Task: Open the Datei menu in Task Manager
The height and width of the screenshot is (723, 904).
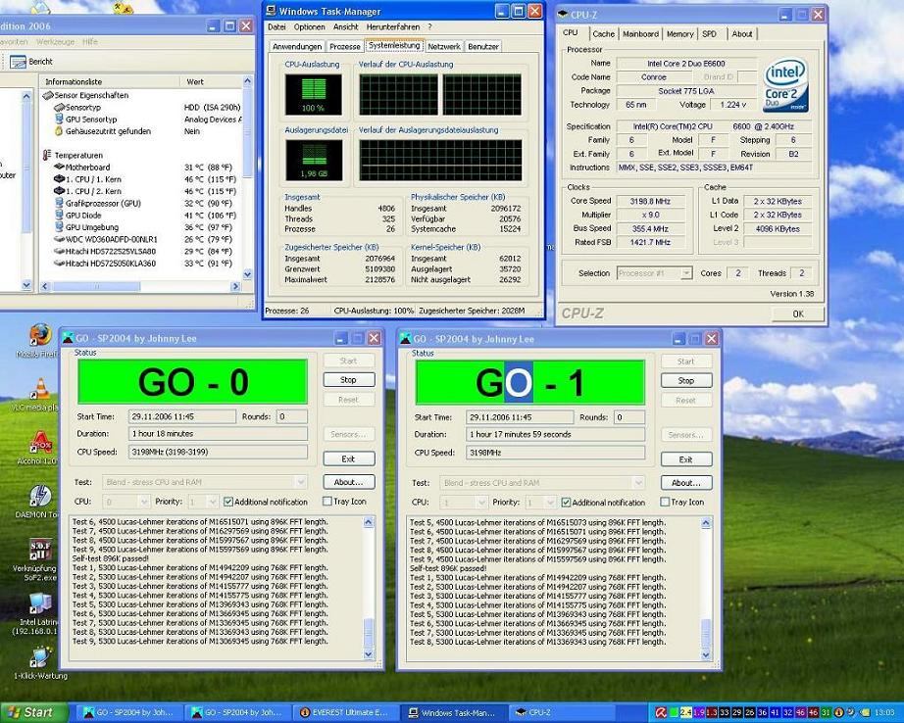Action: click(276, 27)
